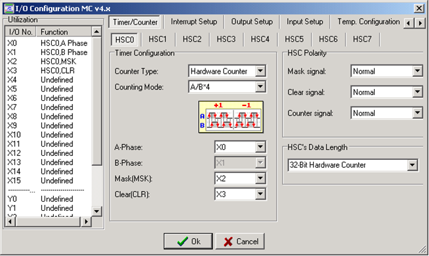Open the Clear(CLR) input dropdown
This screenshot has width=429, height=256.
pos(260,194)
